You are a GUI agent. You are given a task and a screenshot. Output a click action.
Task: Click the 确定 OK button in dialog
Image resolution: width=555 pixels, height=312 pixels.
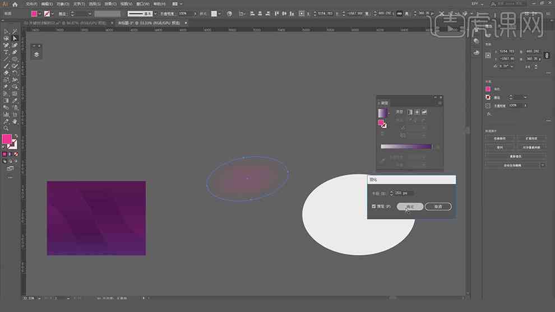click(x=410, y=207)
